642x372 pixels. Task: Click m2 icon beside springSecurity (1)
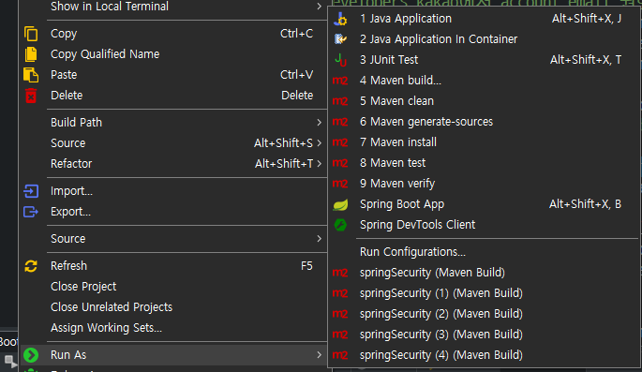click(340, 293)
